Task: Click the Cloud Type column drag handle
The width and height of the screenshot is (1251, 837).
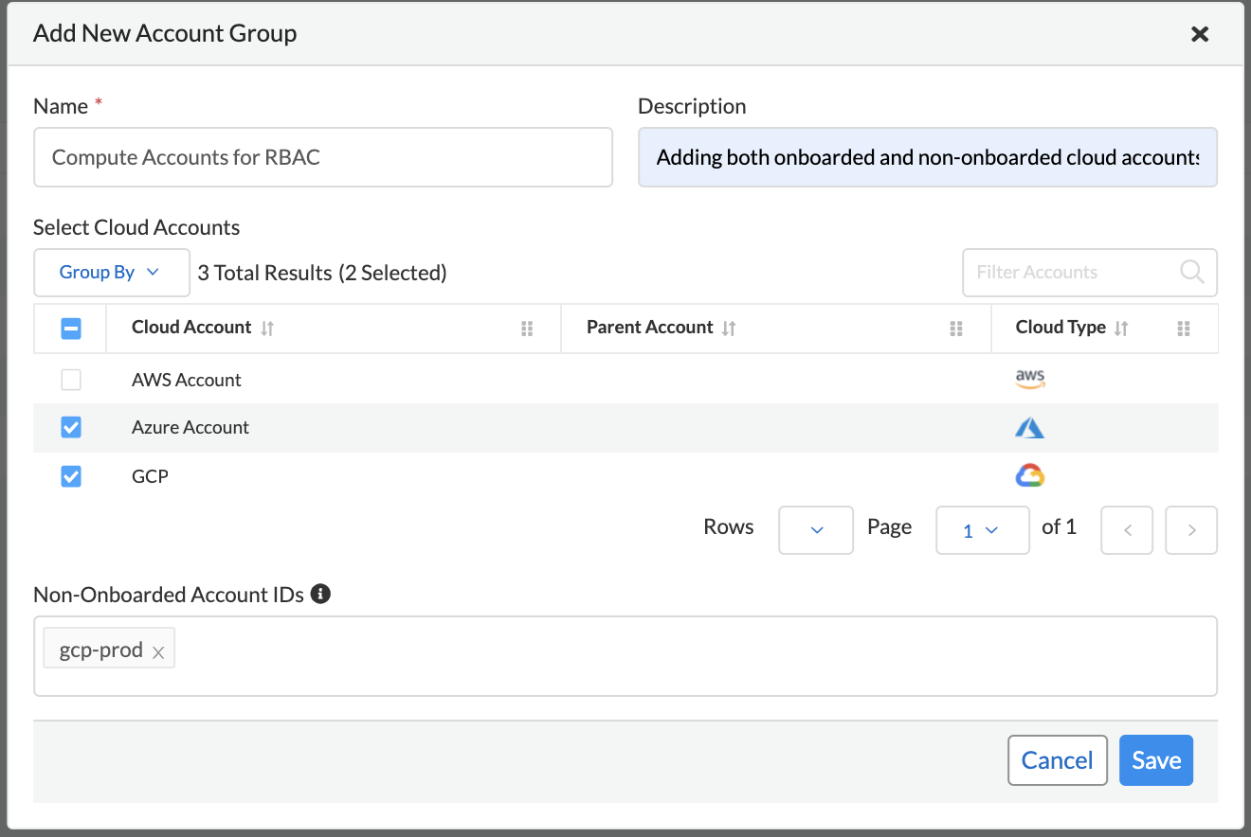Action: (x=1183, y=329)
